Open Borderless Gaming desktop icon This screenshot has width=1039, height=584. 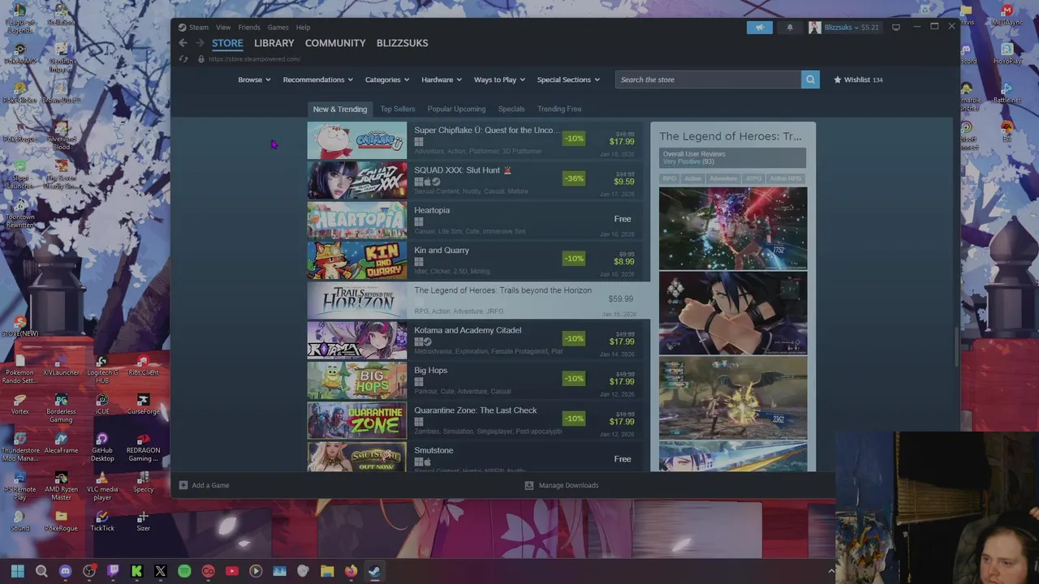click(61, 409)
